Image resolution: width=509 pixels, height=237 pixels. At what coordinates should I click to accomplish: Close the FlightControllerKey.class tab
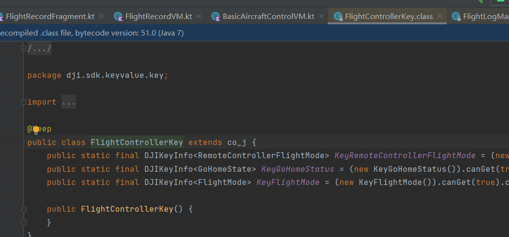tap(440, 16)
